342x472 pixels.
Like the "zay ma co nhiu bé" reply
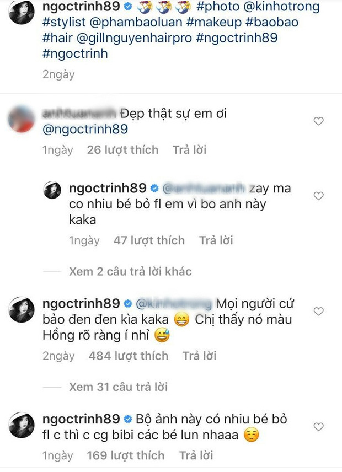(318, 196)
